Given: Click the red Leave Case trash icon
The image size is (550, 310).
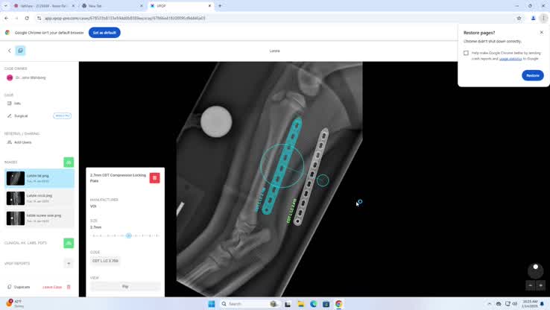Looking at the screenshot, I should [x=69, y=287].
